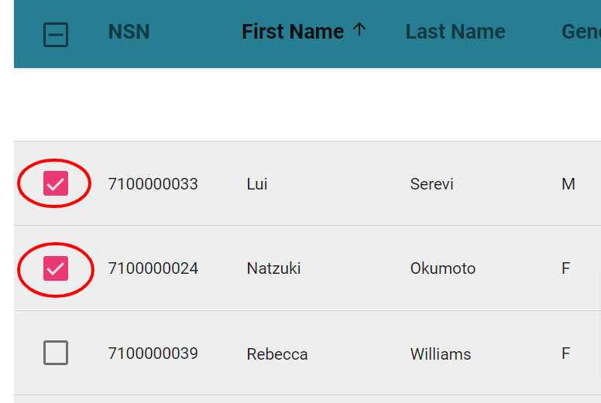This screenshot has width=601, height=403.
Task: Sort by NSN column header
Action: [x=129, y=32]
